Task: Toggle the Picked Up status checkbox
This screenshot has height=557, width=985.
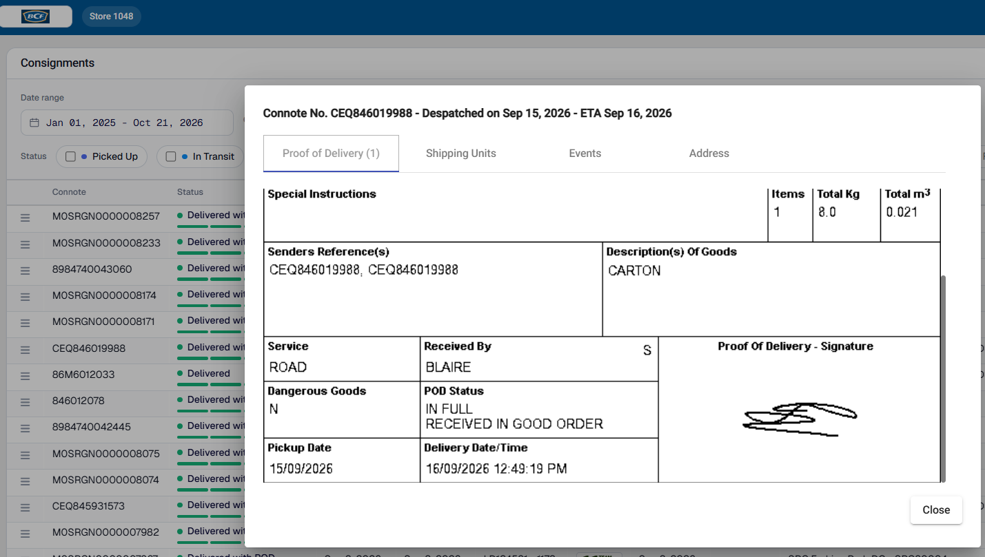Action: (x=70, y=156)
